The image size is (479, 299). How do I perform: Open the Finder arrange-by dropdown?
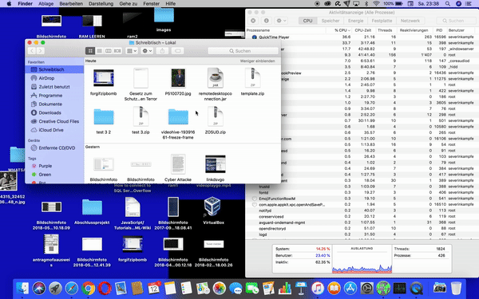pyautogui.click(x=132, y=51)
